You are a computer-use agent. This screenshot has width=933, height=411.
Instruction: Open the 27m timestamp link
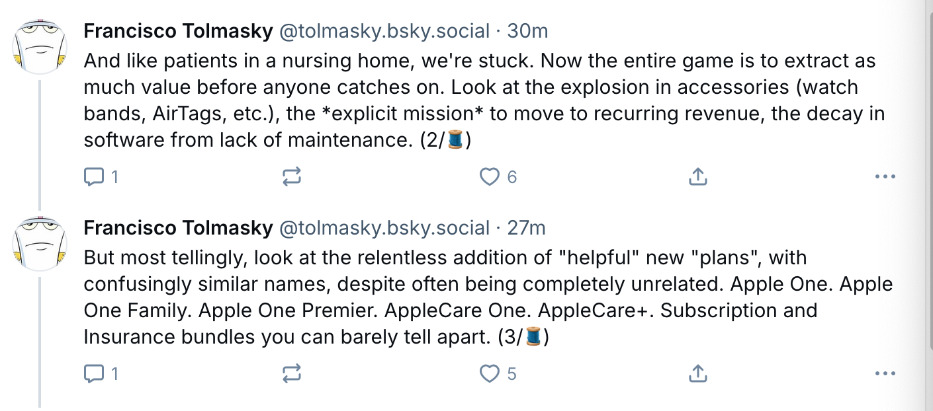click(527, 228)
